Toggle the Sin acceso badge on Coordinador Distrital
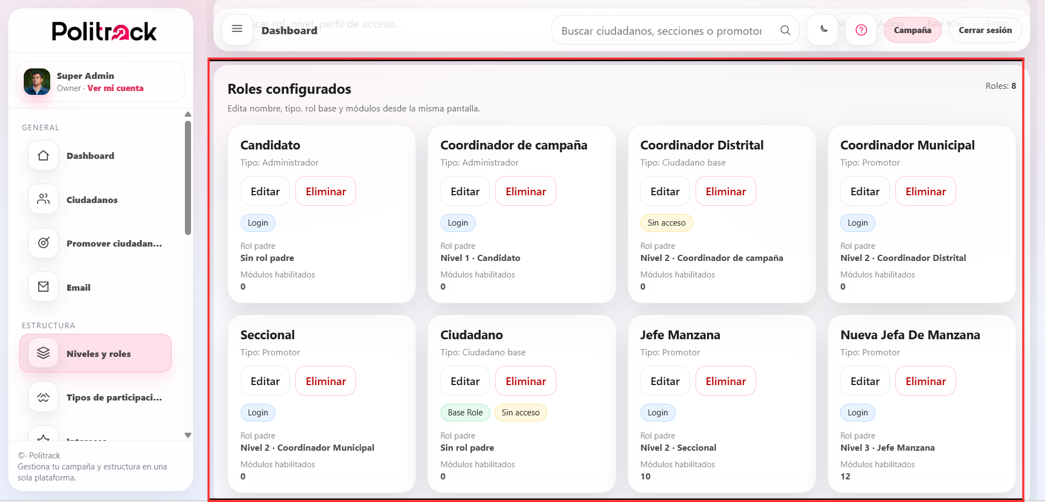Image resolution: width=1045 pixels, height=502 pixels. point(666,223)
